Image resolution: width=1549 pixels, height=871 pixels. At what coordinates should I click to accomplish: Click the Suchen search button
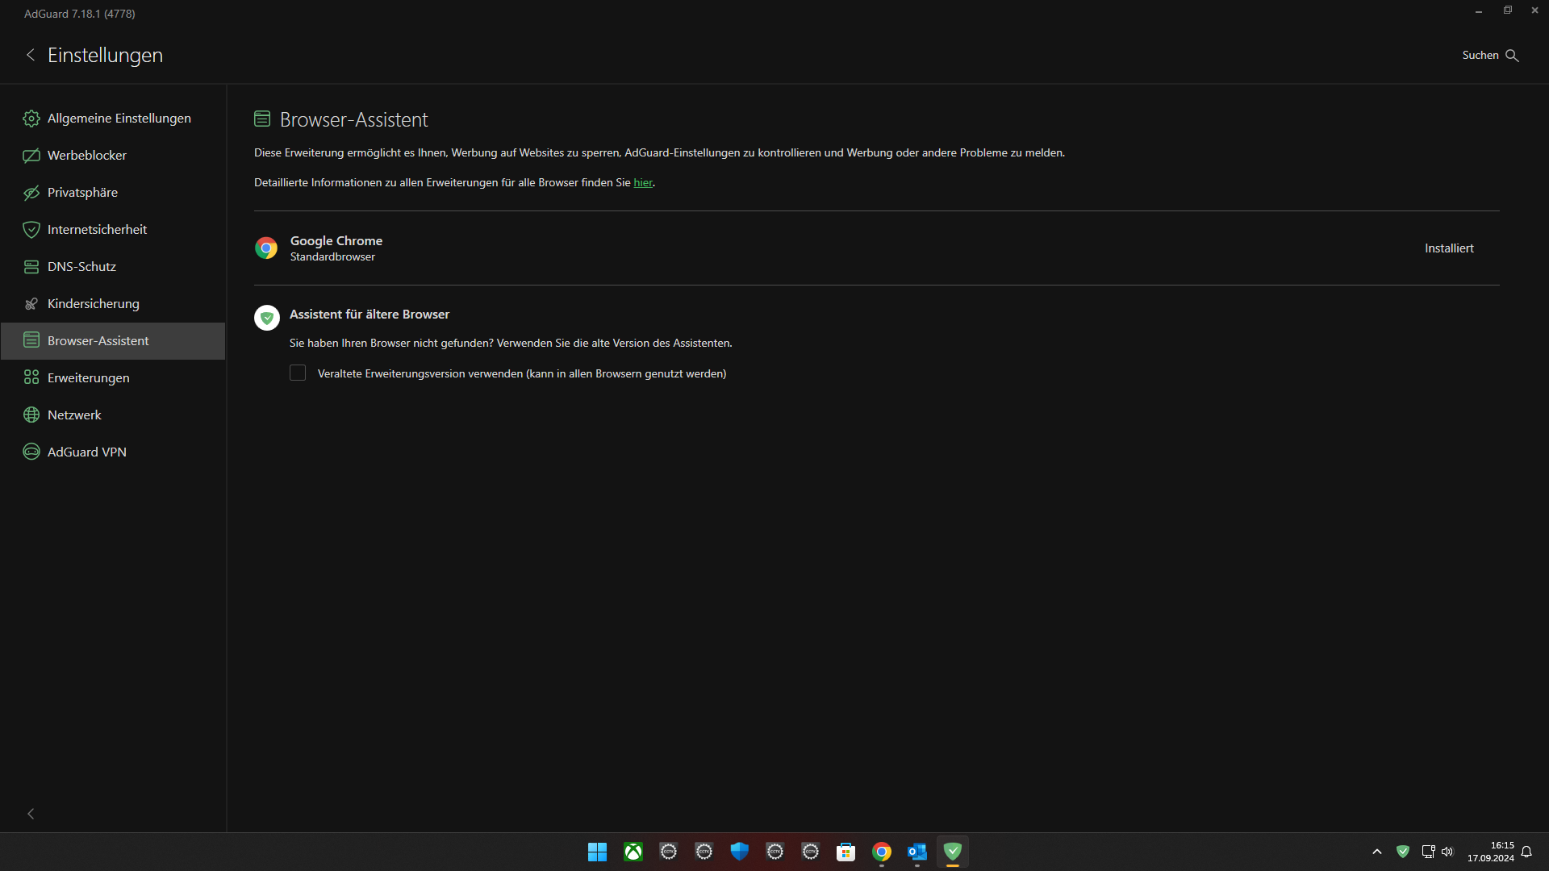pos(1490,55)
